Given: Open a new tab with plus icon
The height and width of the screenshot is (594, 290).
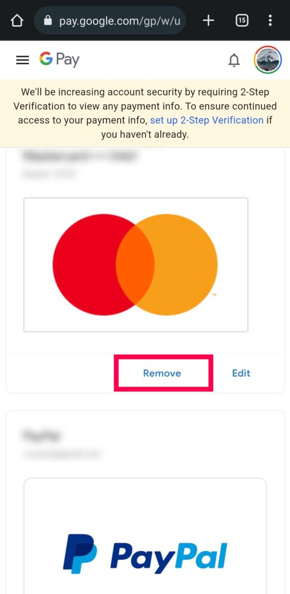Looking at the screenshot, I should tap(208, 20).
